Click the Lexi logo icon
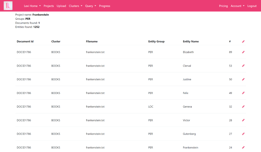This screenshot has height=152, width=261. tap(8, 6)
